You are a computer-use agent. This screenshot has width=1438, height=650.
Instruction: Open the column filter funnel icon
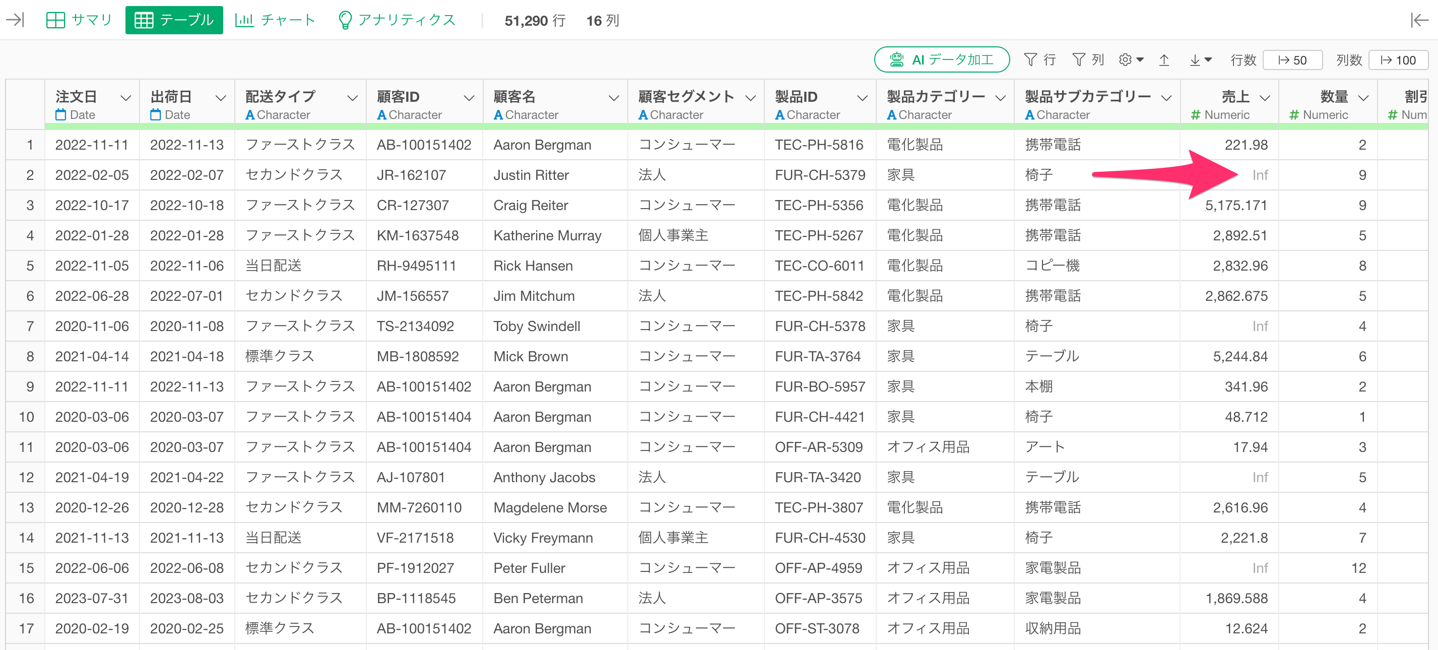coord(1079,60)
